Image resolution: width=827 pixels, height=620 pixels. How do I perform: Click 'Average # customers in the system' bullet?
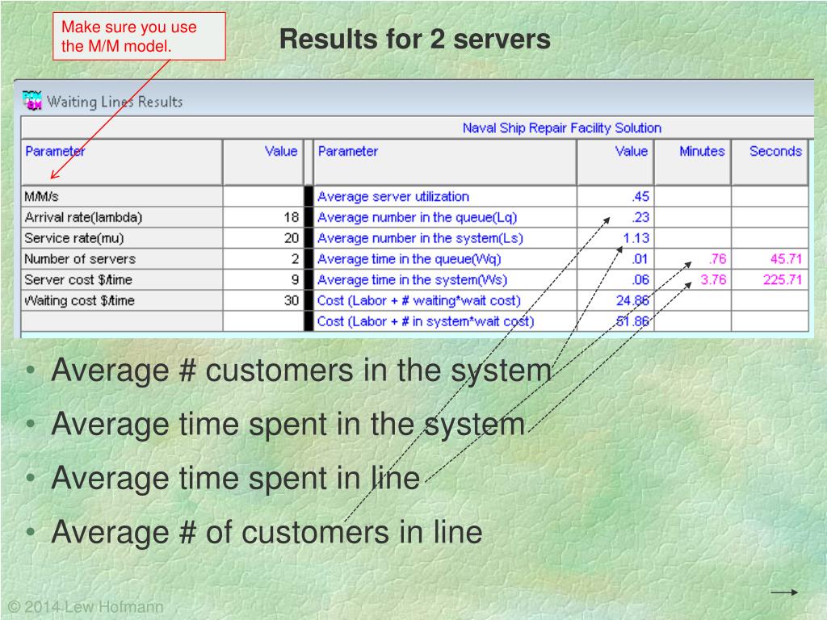[x=302, y=370]
